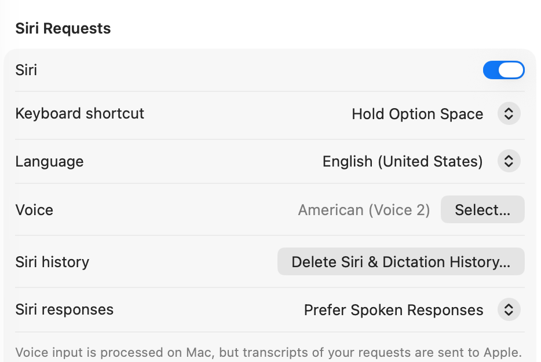Open the Language popup arrows
This screenshot has width=541, height=362.
(x=509, y=161)
